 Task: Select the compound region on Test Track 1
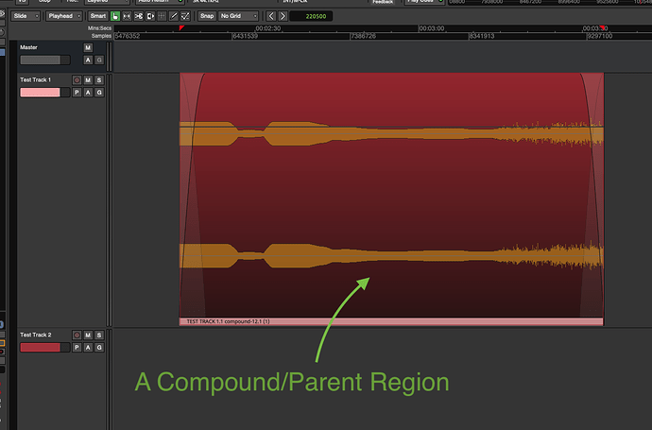391,189
